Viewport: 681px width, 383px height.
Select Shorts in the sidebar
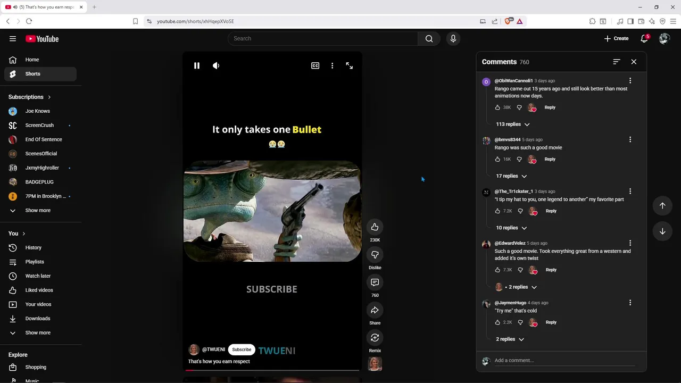click(x=40, y=74)
